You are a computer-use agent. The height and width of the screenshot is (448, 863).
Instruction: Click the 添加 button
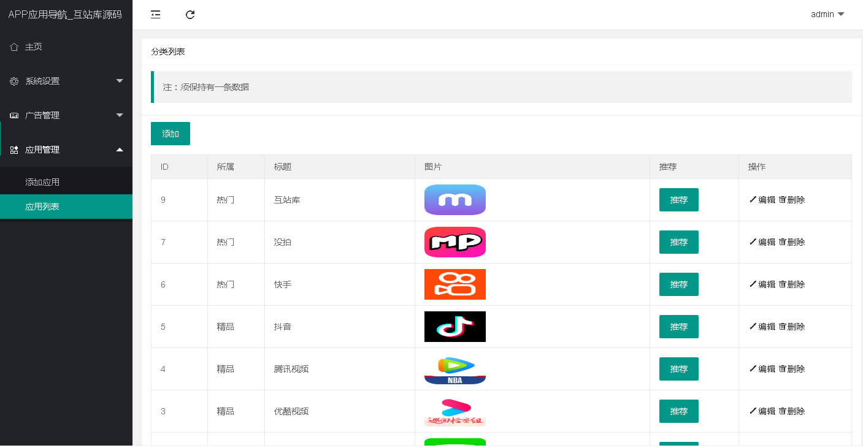click(171, 134)
